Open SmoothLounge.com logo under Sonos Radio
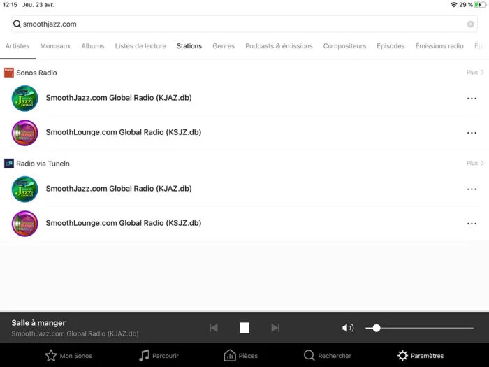 click(24, 133)
